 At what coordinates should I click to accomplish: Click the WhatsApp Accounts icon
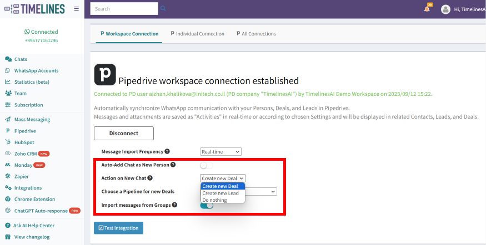tap(7, 70)
